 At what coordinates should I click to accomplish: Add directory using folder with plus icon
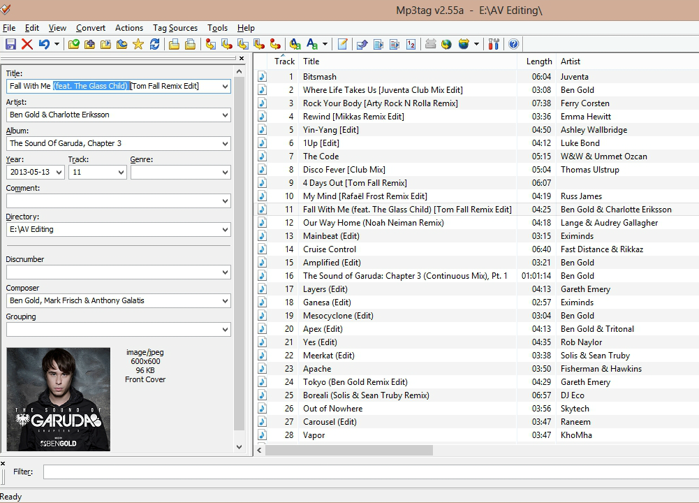[89, 44]
